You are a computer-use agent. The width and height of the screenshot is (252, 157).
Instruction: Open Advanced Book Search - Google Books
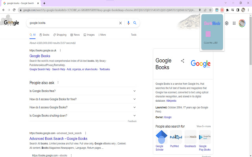[x=58, y=139]
